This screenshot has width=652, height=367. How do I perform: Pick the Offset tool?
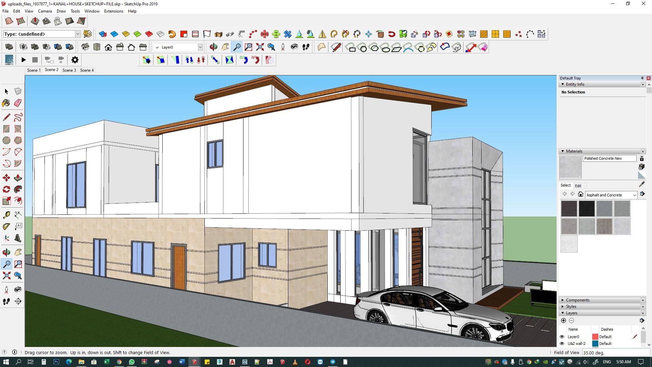[18, 201]
